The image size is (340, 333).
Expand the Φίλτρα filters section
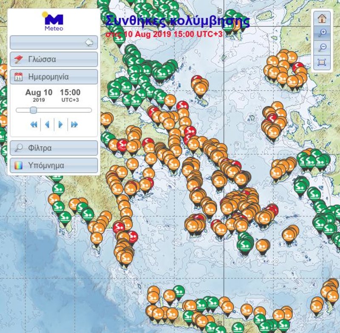54,148
